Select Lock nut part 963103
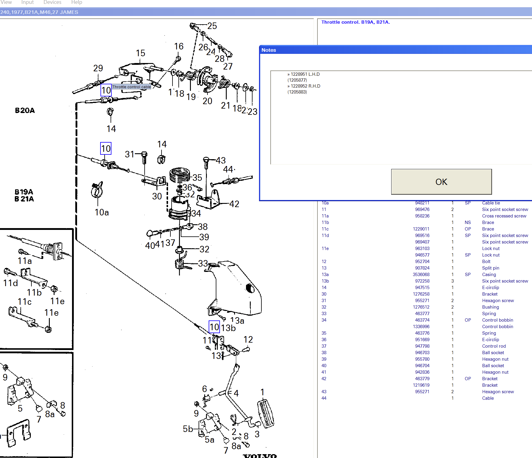 click(x=425, y=249)
